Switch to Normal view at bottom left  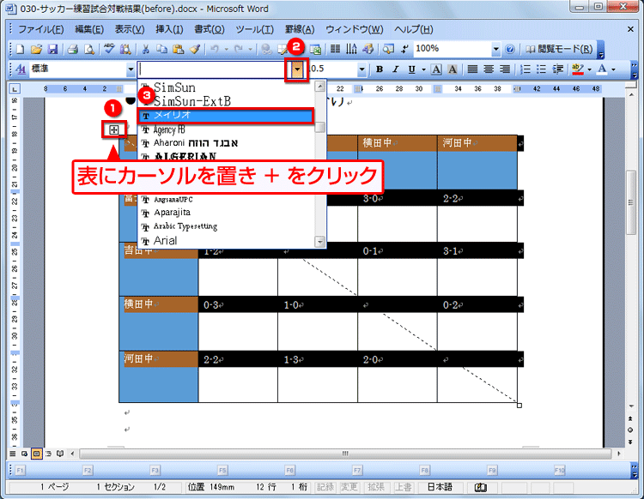[x=13, y=454]
